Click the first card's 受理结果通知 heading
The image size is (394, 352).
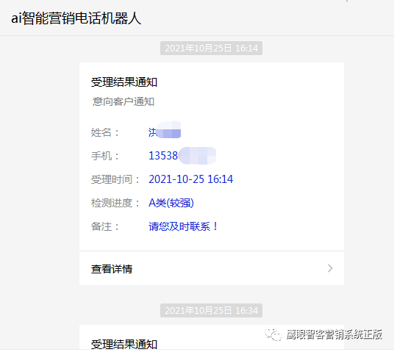124,82
